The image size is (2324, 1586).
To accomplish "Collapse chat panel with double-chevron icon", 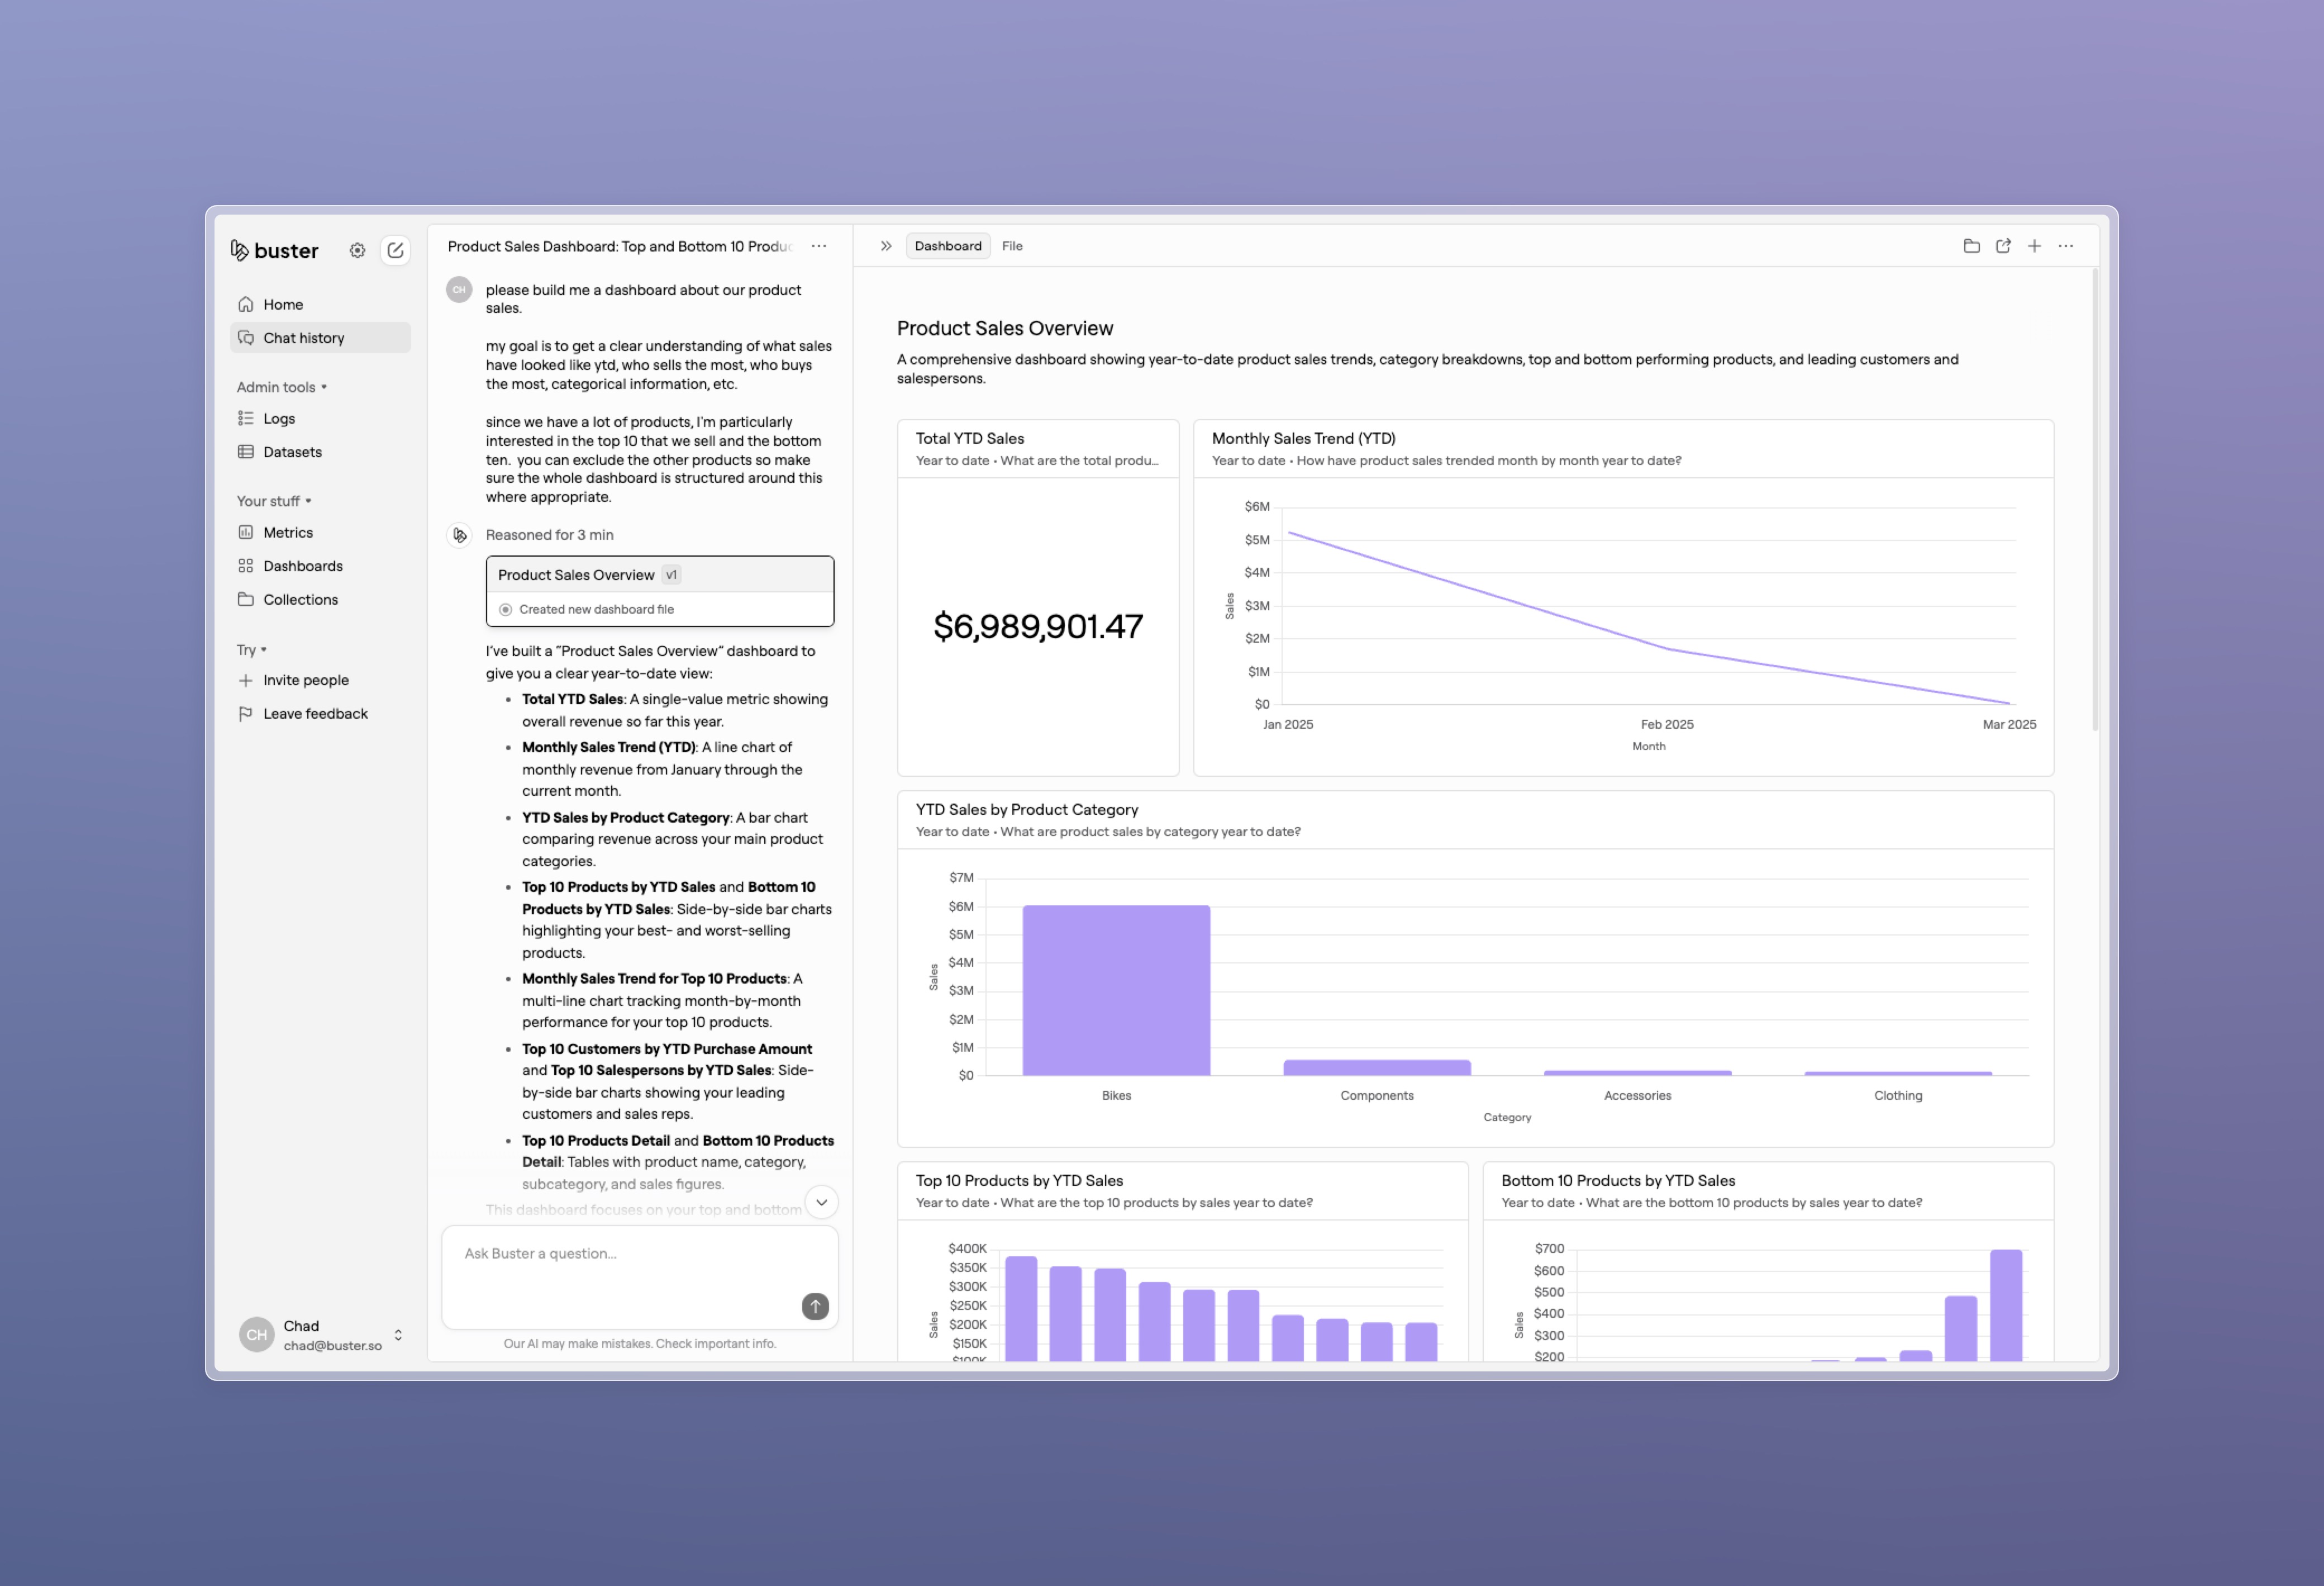I will coord(886,246).
